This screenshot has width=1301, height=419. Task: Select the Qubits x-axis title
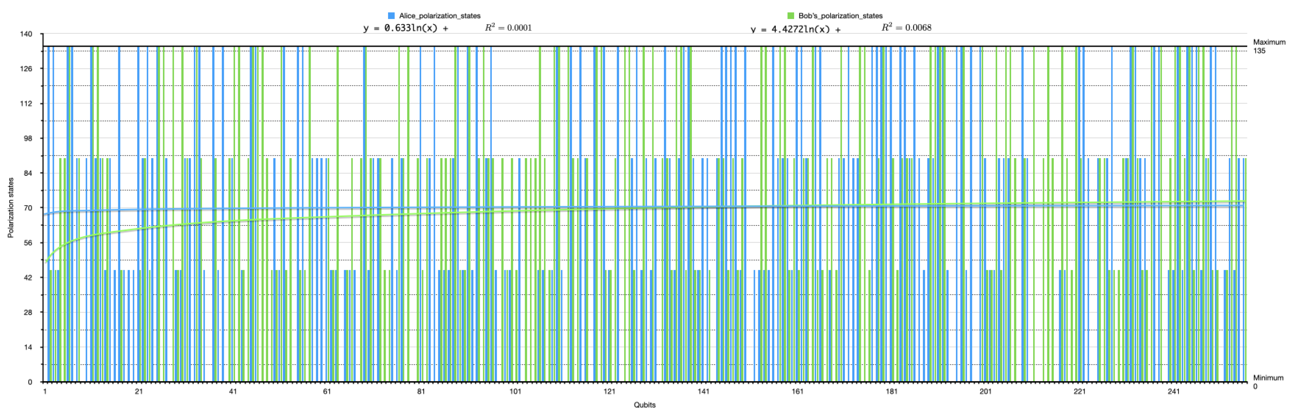pos(645,405)
